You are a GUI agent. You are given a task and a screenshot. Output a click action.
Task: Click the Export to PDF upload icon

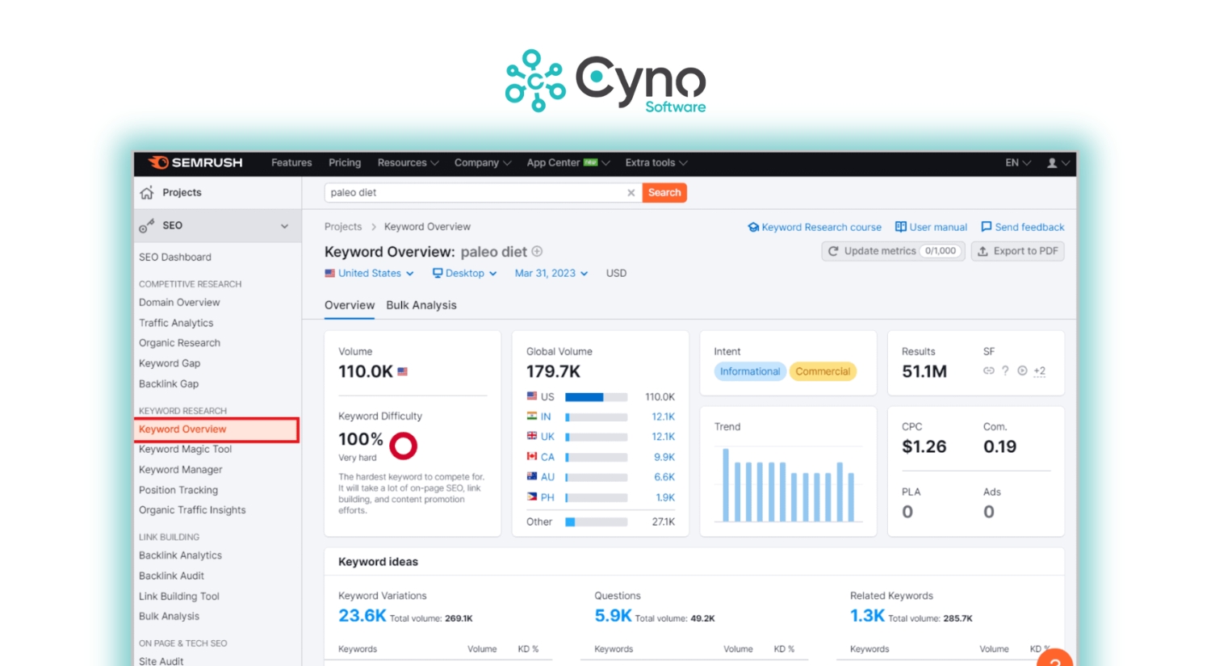coord(983,251)
